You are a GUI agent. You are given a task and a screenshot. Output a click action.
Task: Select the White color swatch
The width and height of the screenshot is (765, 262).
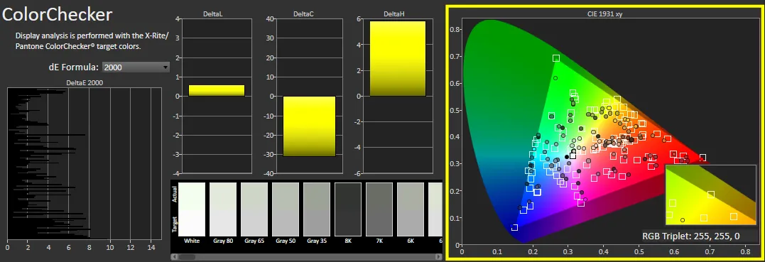[x=192, y=209]
